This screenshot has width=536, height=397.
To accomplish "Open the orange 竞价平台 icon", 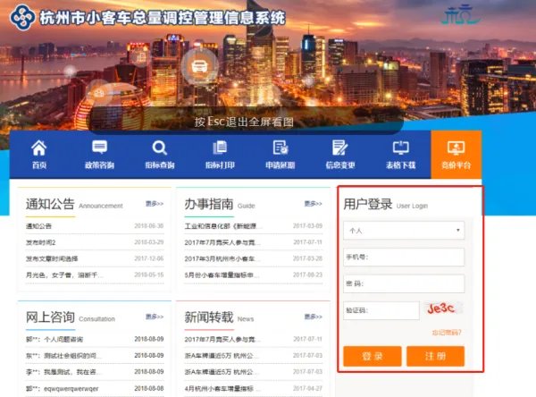I will [x=456, y=148].
